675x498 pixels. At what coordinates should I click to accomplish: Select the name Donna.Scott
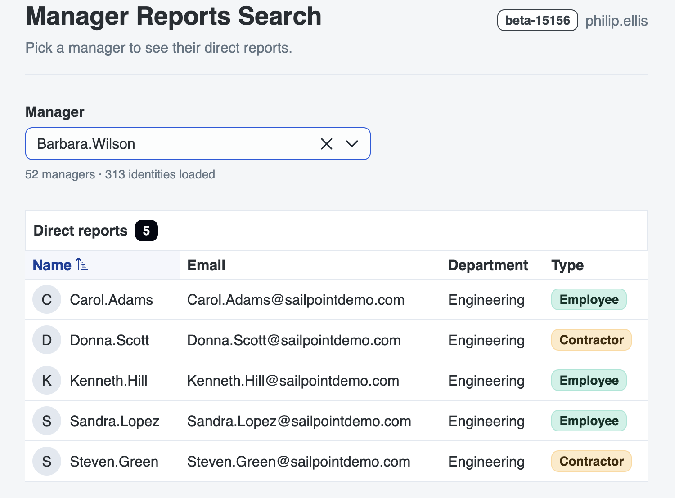[109, 340]
